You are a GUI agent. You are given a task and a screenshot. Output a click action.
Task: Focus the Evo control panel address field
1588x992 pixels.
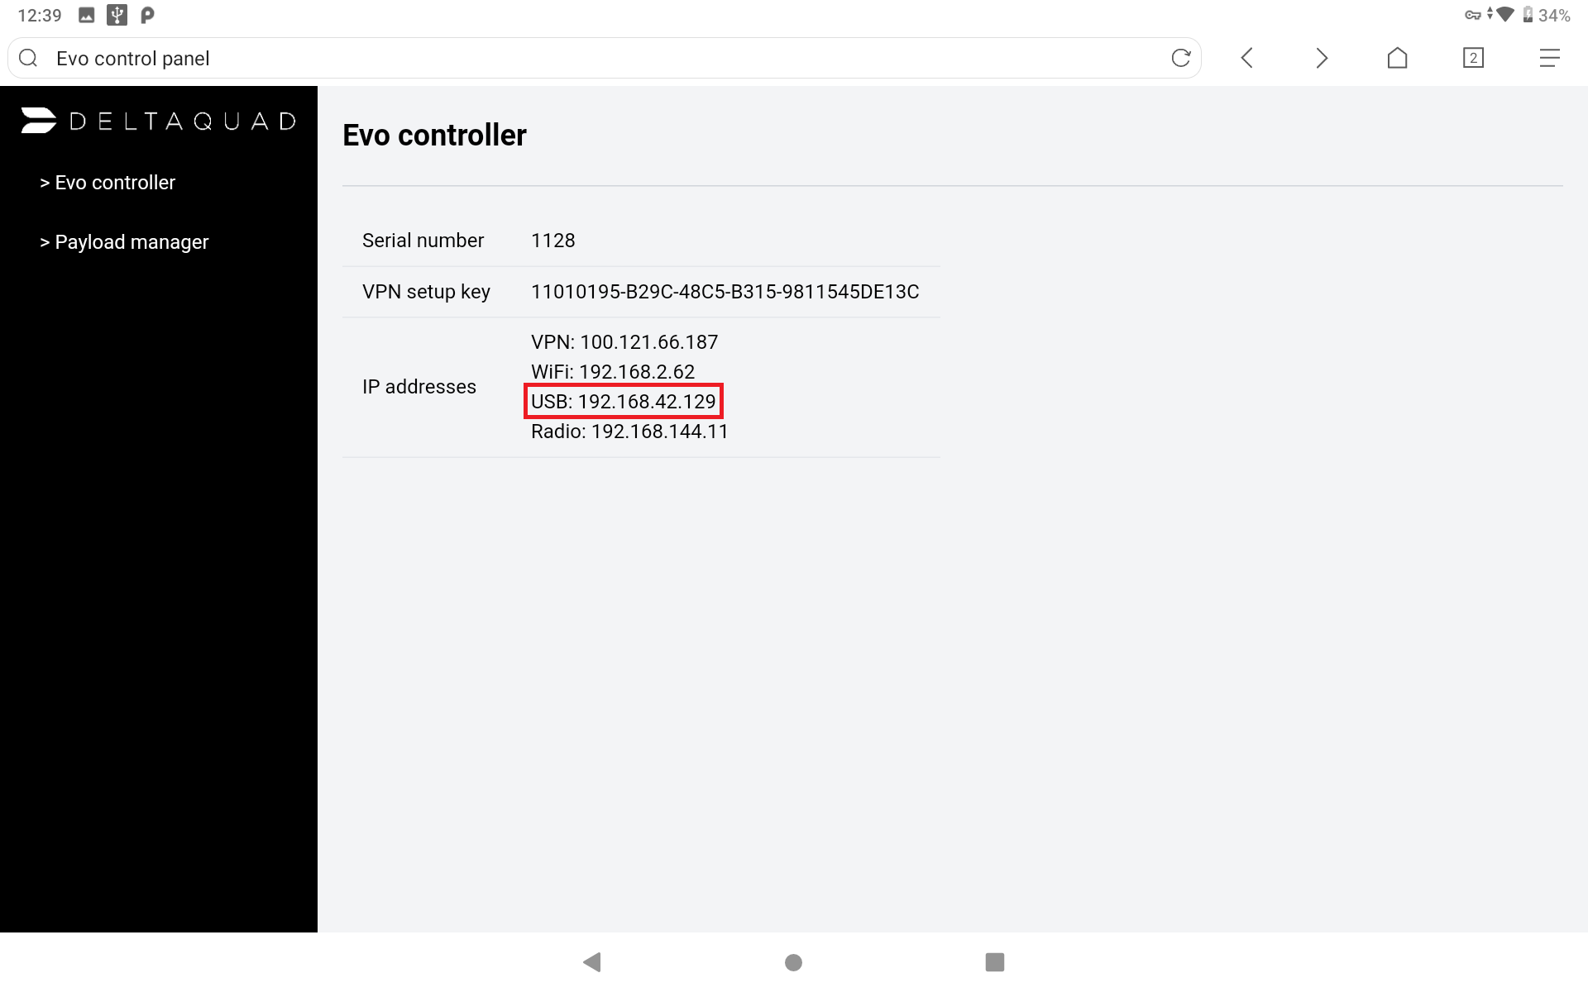click(x=604, y=58)
